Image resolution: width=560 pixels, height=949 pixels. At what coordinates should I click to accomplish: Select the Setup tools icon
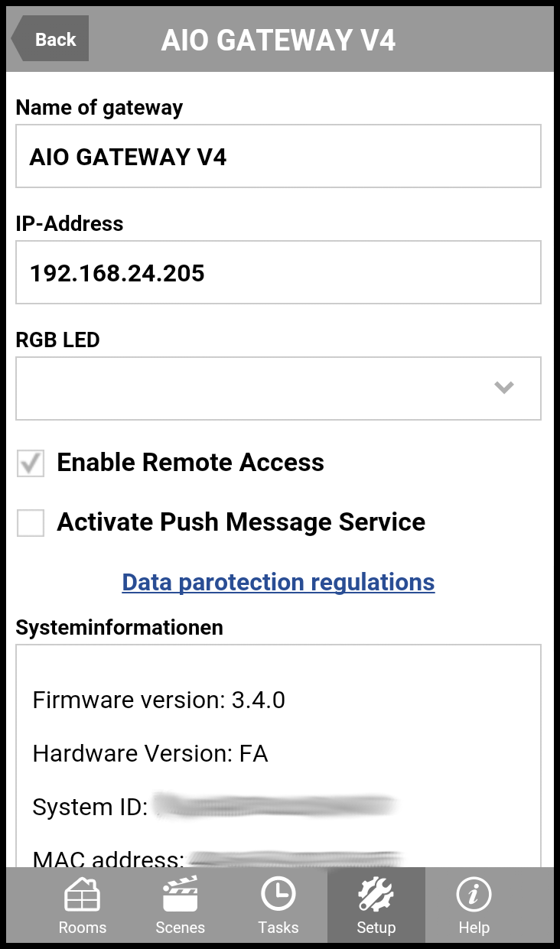[x=376, y=895]
